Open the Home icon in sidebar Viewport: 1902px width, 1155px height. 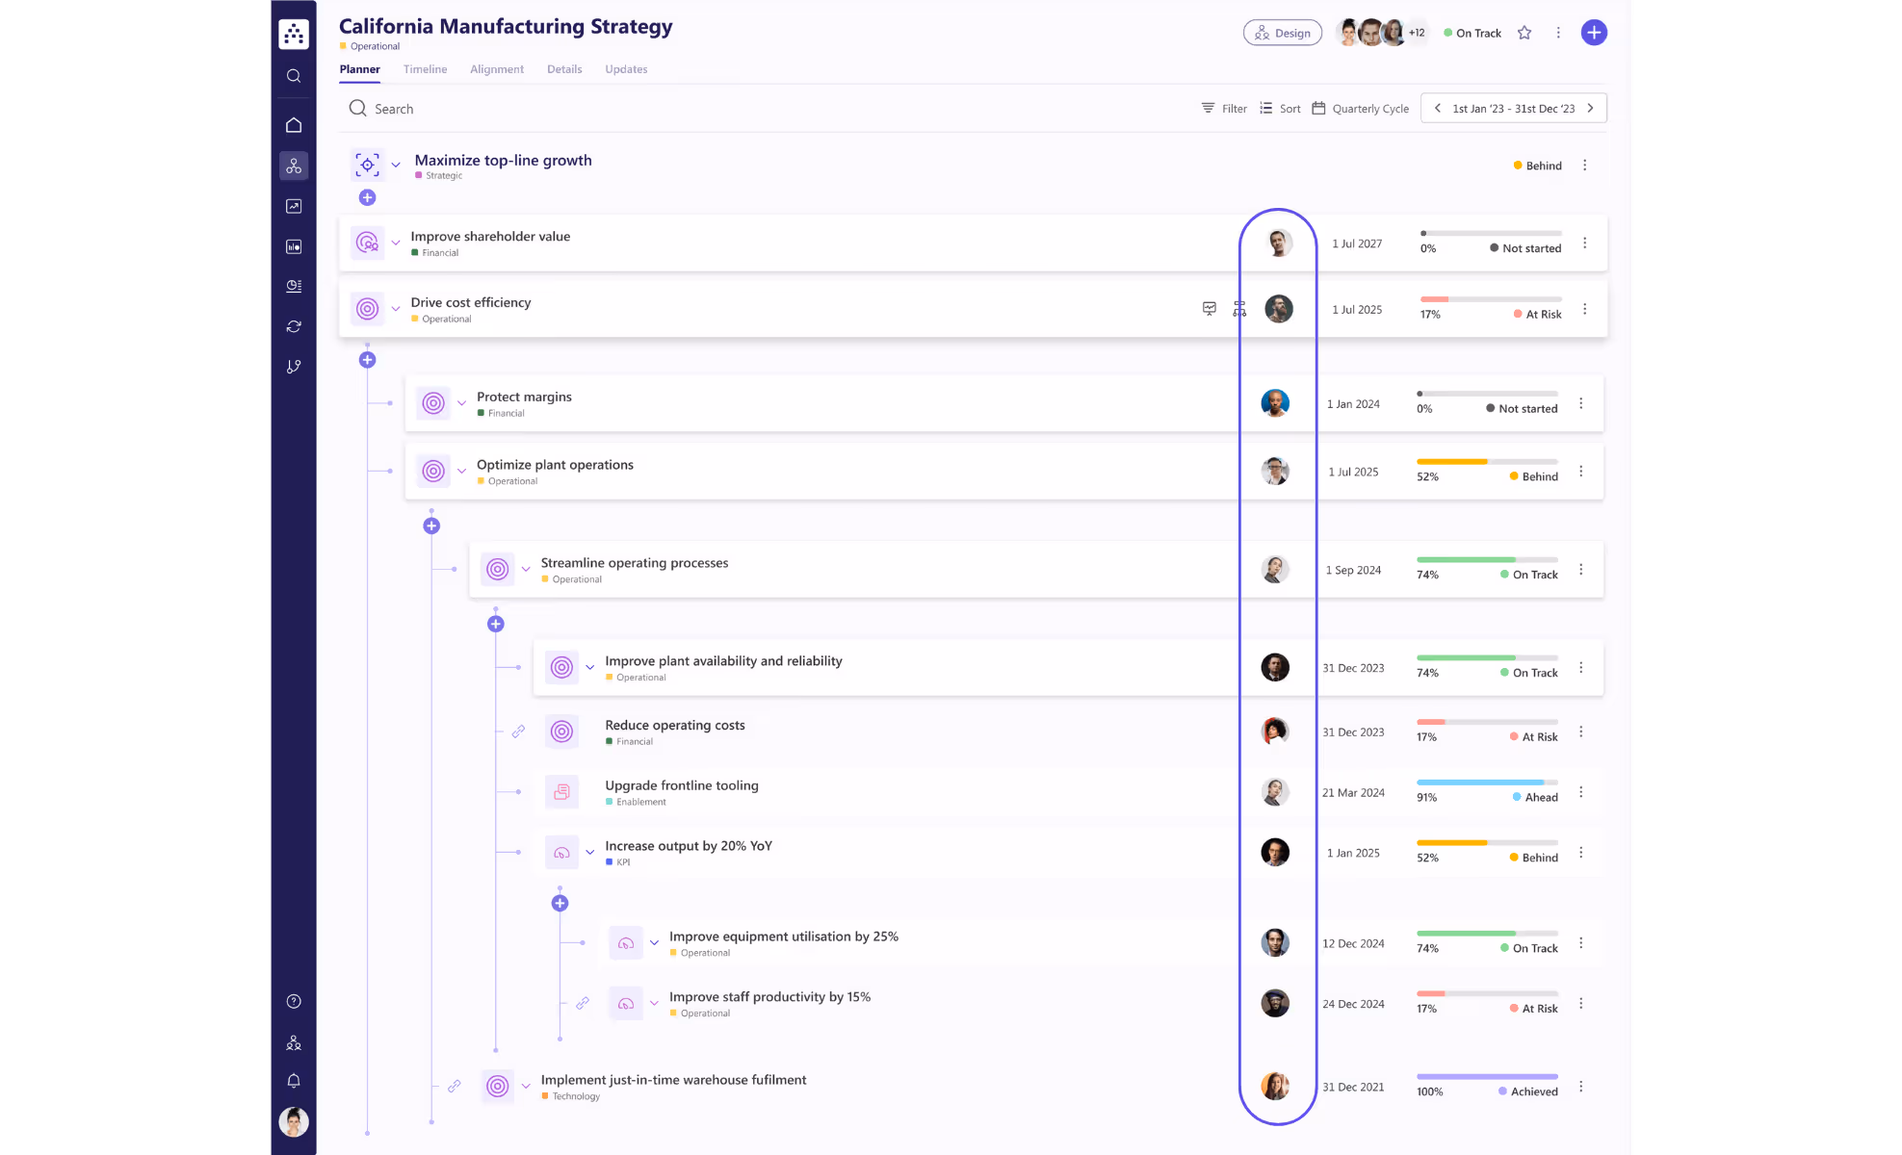[x=294, y=125]
